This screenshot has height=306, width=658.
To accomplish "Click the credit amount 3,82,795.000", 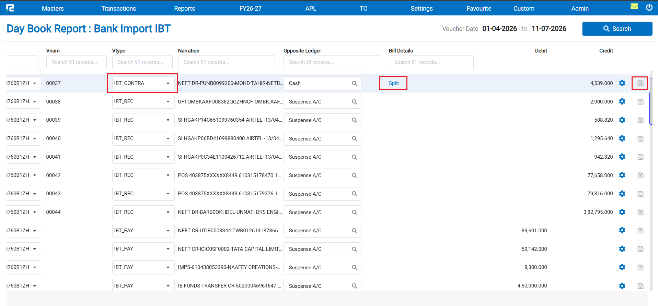I will 598,212.
